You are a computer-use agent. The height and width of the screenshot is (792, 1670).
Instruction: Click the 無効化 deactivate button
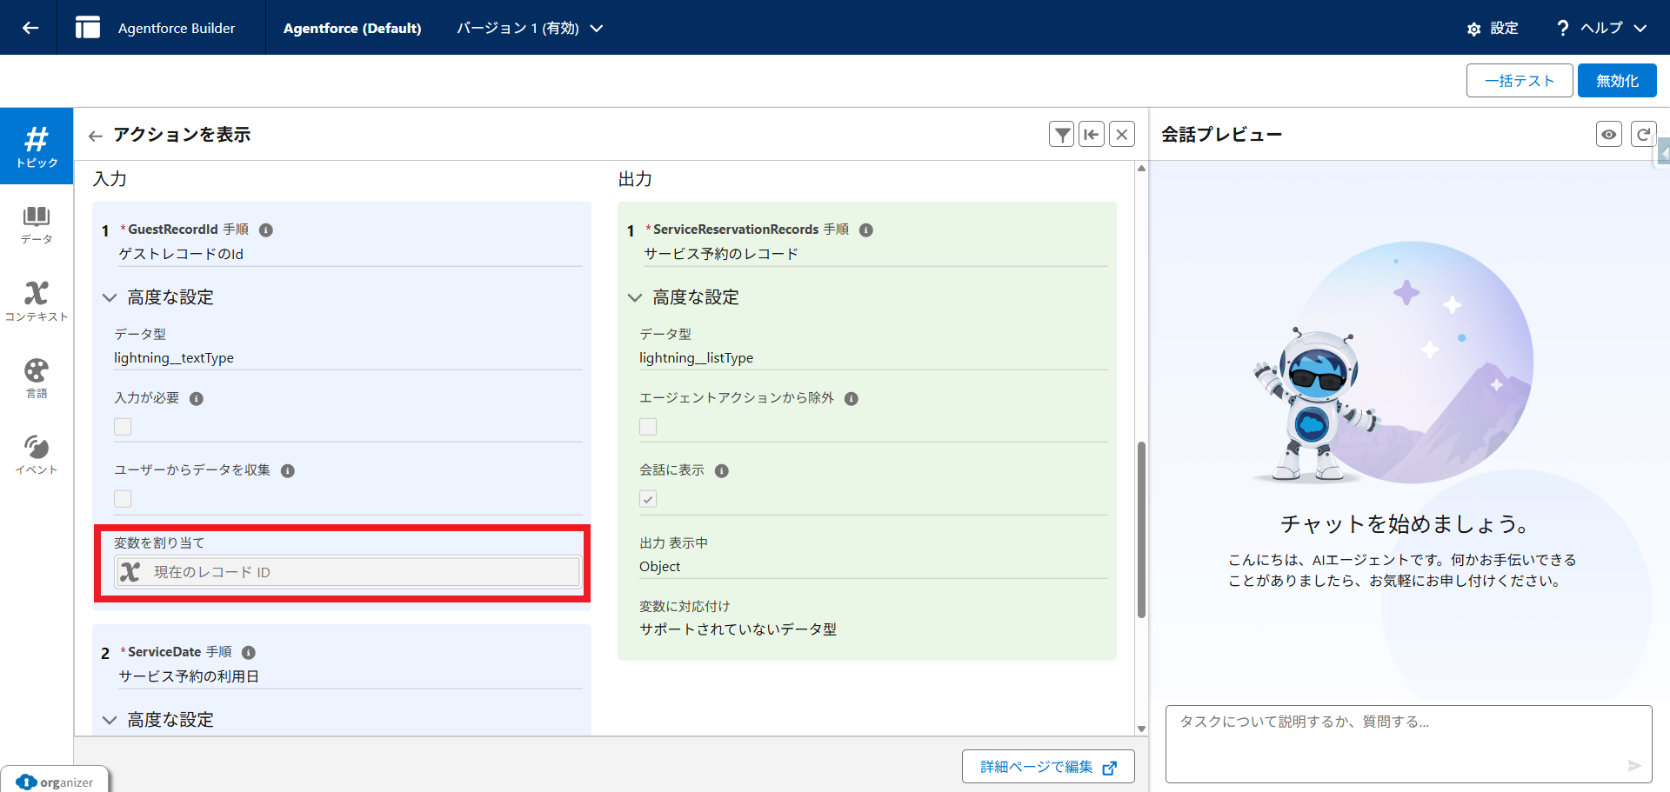click(x=1617, y=81)
